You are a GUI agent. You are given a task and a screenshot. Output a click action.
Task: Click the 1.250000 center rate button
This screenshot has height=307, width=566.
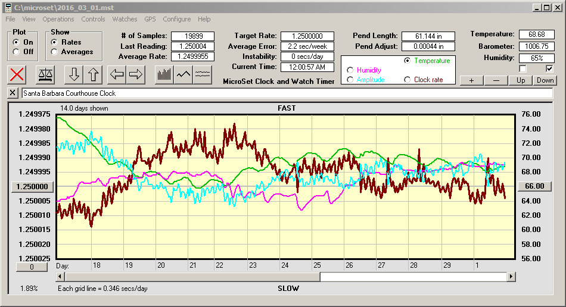(x=33, y=186)
